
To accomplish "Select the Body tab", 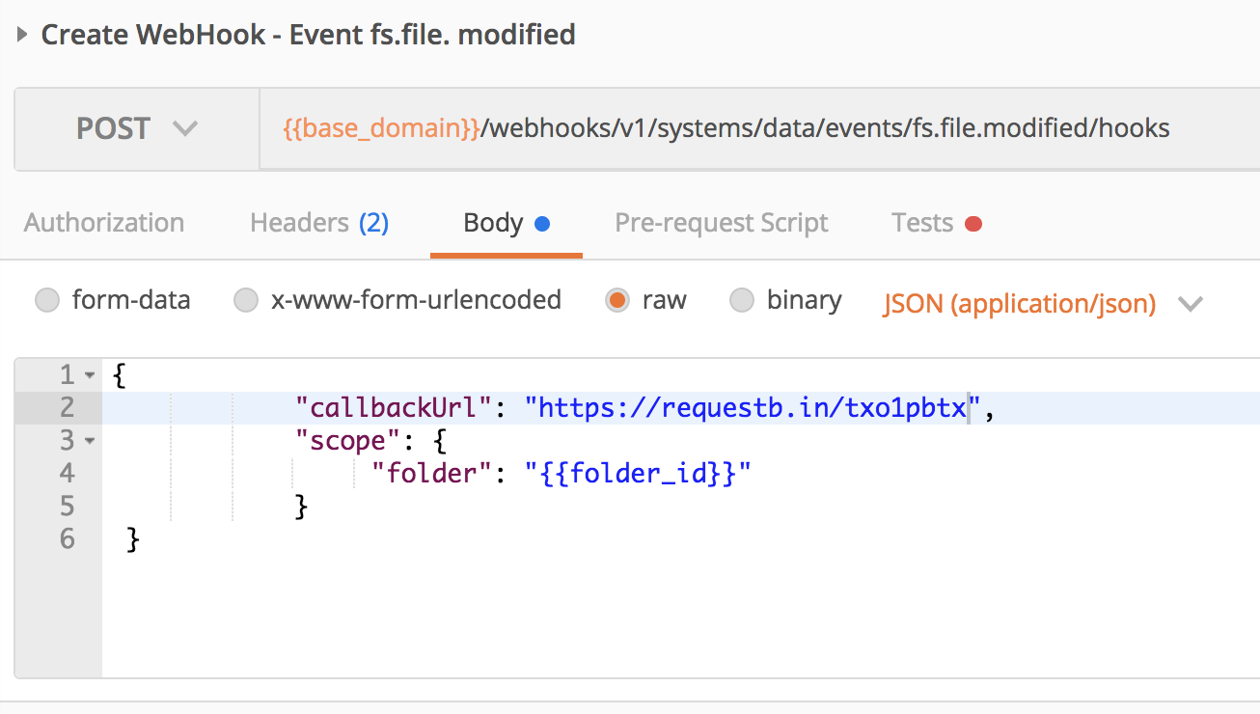I will 507,224.
